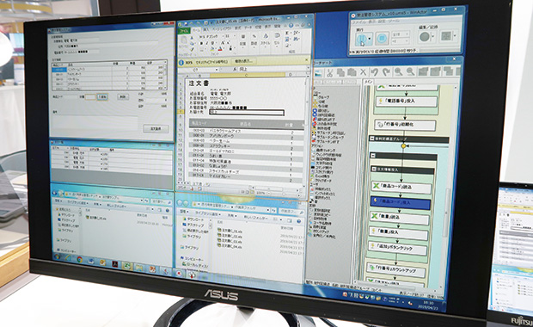Image resolution: width=533 pixels, height=327 pixels.
Task: Click the WinActor stop button
Action: coord(382,38)
